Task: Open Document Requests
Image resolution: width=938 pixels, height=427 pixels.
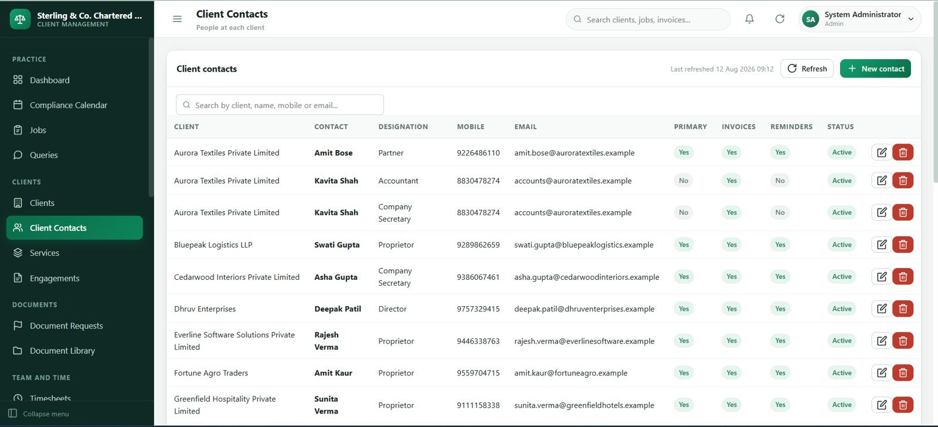Action: tap(74, 326)
